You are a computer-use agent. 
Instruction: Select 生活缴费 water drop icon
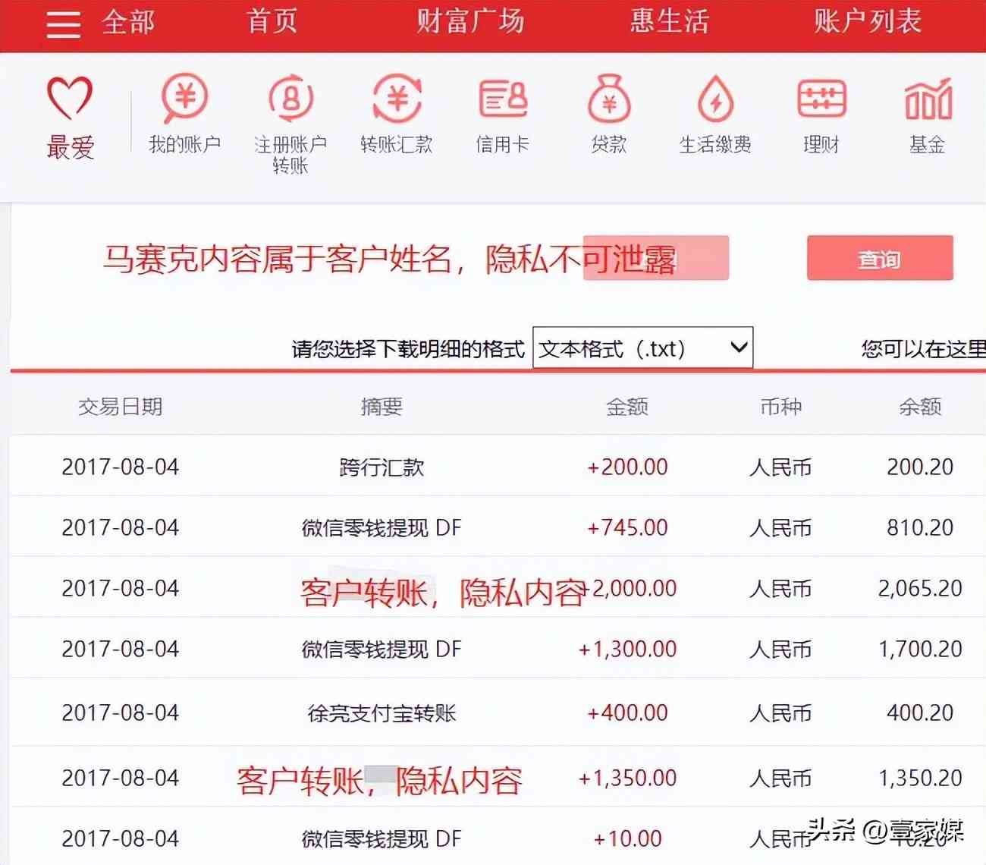click(x=714, y=99)
